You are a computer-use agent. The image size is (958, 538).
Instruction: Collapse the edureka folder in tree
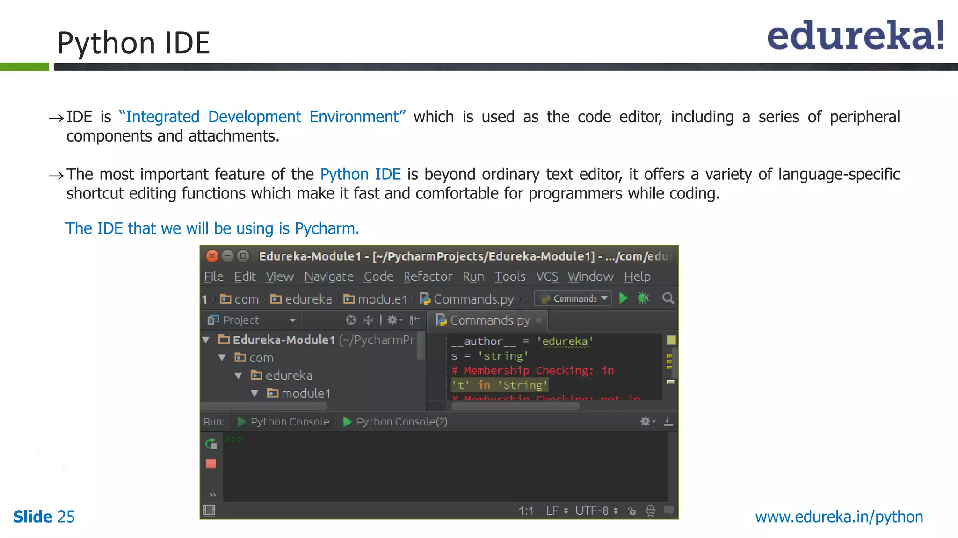239,375
